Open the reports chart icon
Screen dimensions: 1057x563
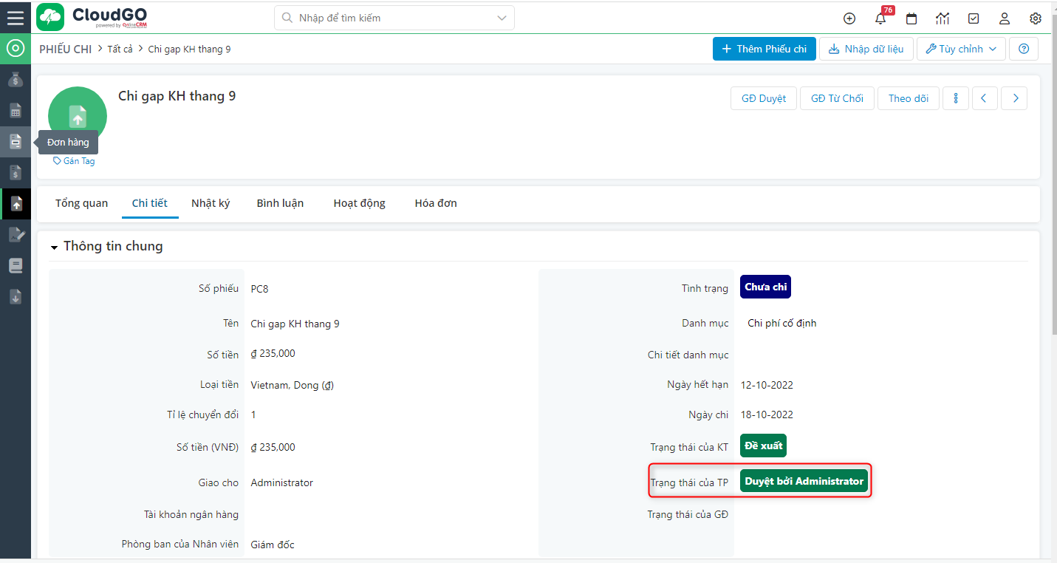[942, 18]
